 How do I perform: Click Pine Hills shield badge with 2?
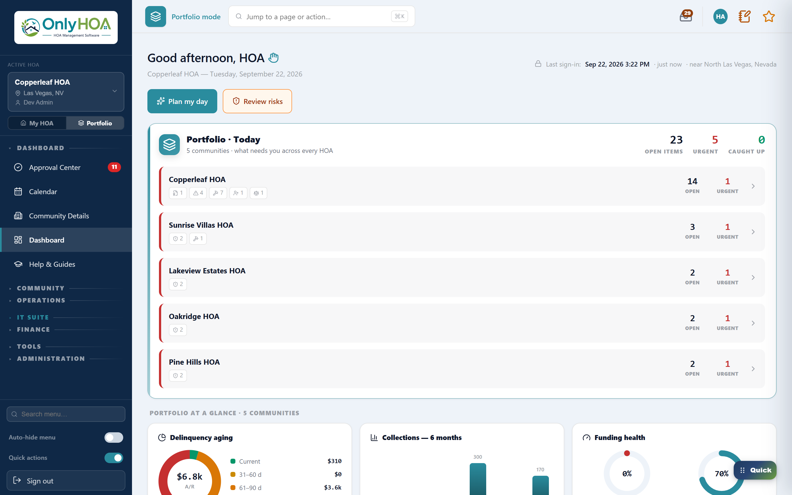(x=178, y=375)
